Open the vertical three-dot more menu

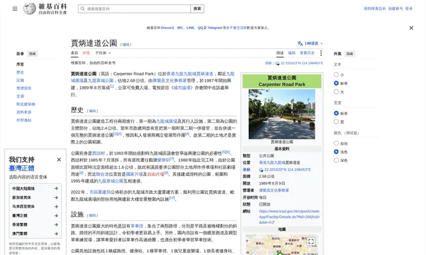pyautogui.click(x=321, y=53)
